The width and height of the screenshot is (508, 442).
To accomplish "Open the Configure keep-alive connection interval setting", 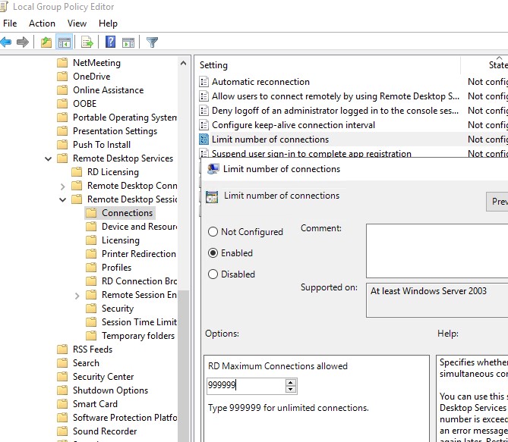I will coord(293,125).
